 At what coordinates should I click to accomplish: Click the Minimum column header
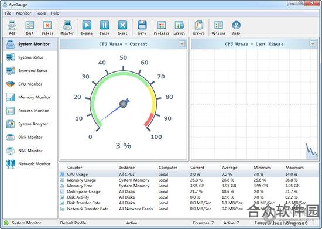tap(262, 168)
